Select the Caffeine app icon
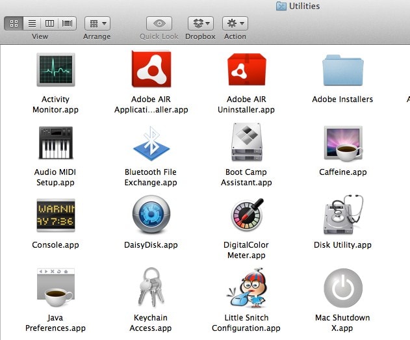410x340 pixels. tap(343, 143)
